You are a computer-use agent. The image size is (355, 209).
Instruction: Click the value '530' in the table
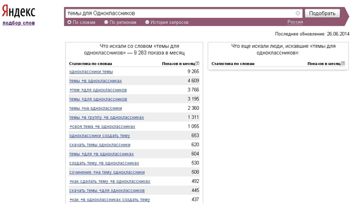tap(195, 163)
